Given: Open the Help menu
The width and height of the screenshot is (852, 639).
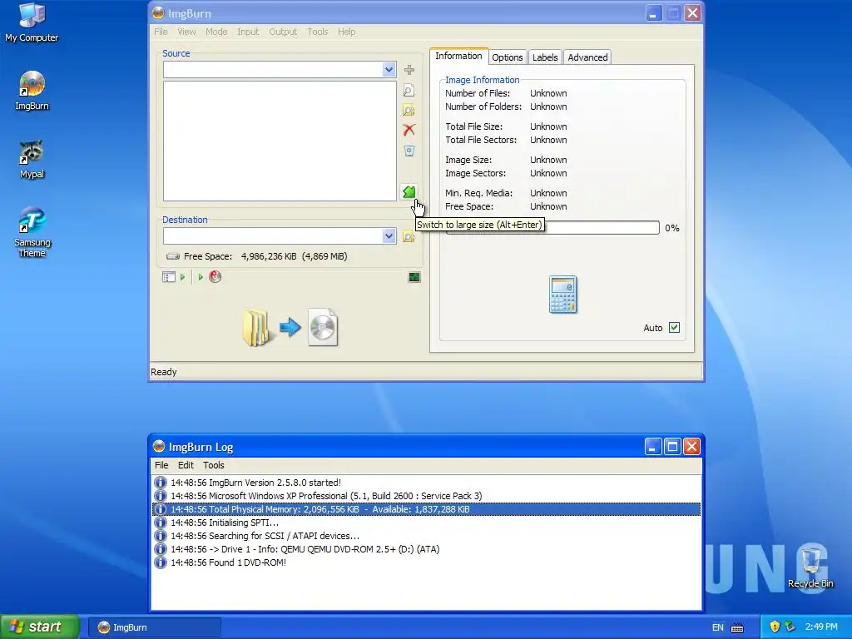Looking at the screenshot, I should [x=347, y=32].
